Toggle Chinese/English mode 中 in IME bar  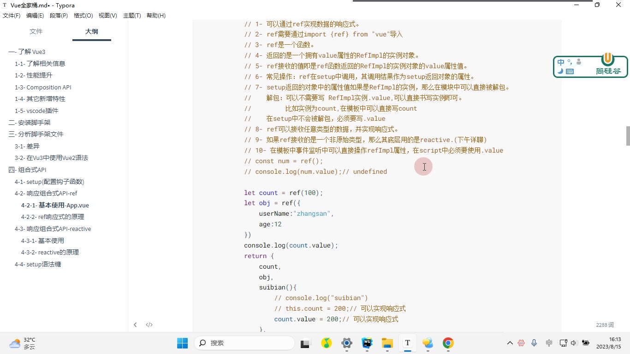(x=561, y=62)
